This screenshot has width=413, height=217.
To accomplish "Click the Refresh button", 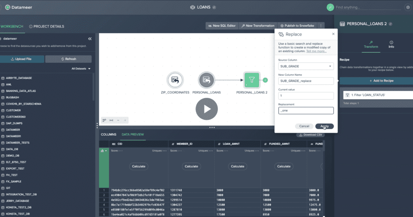I will [x=68, y=59].
